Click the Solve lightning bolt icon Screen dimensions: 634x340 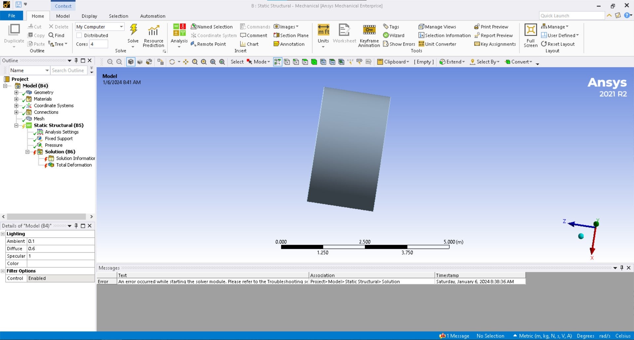tap(133, 30)
